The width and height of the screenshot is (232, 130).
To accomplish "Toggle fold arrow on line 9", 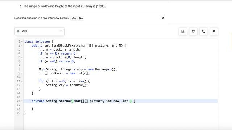I will click(x=22, y=73).
